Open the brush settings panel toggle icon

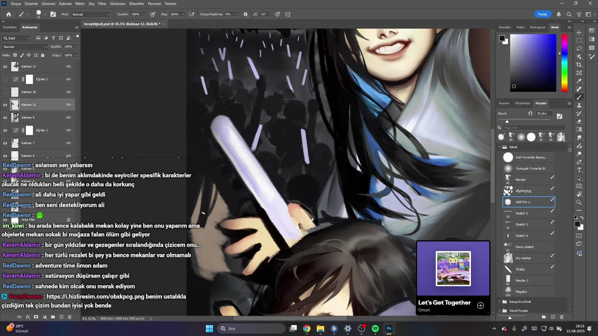point(53,14)
